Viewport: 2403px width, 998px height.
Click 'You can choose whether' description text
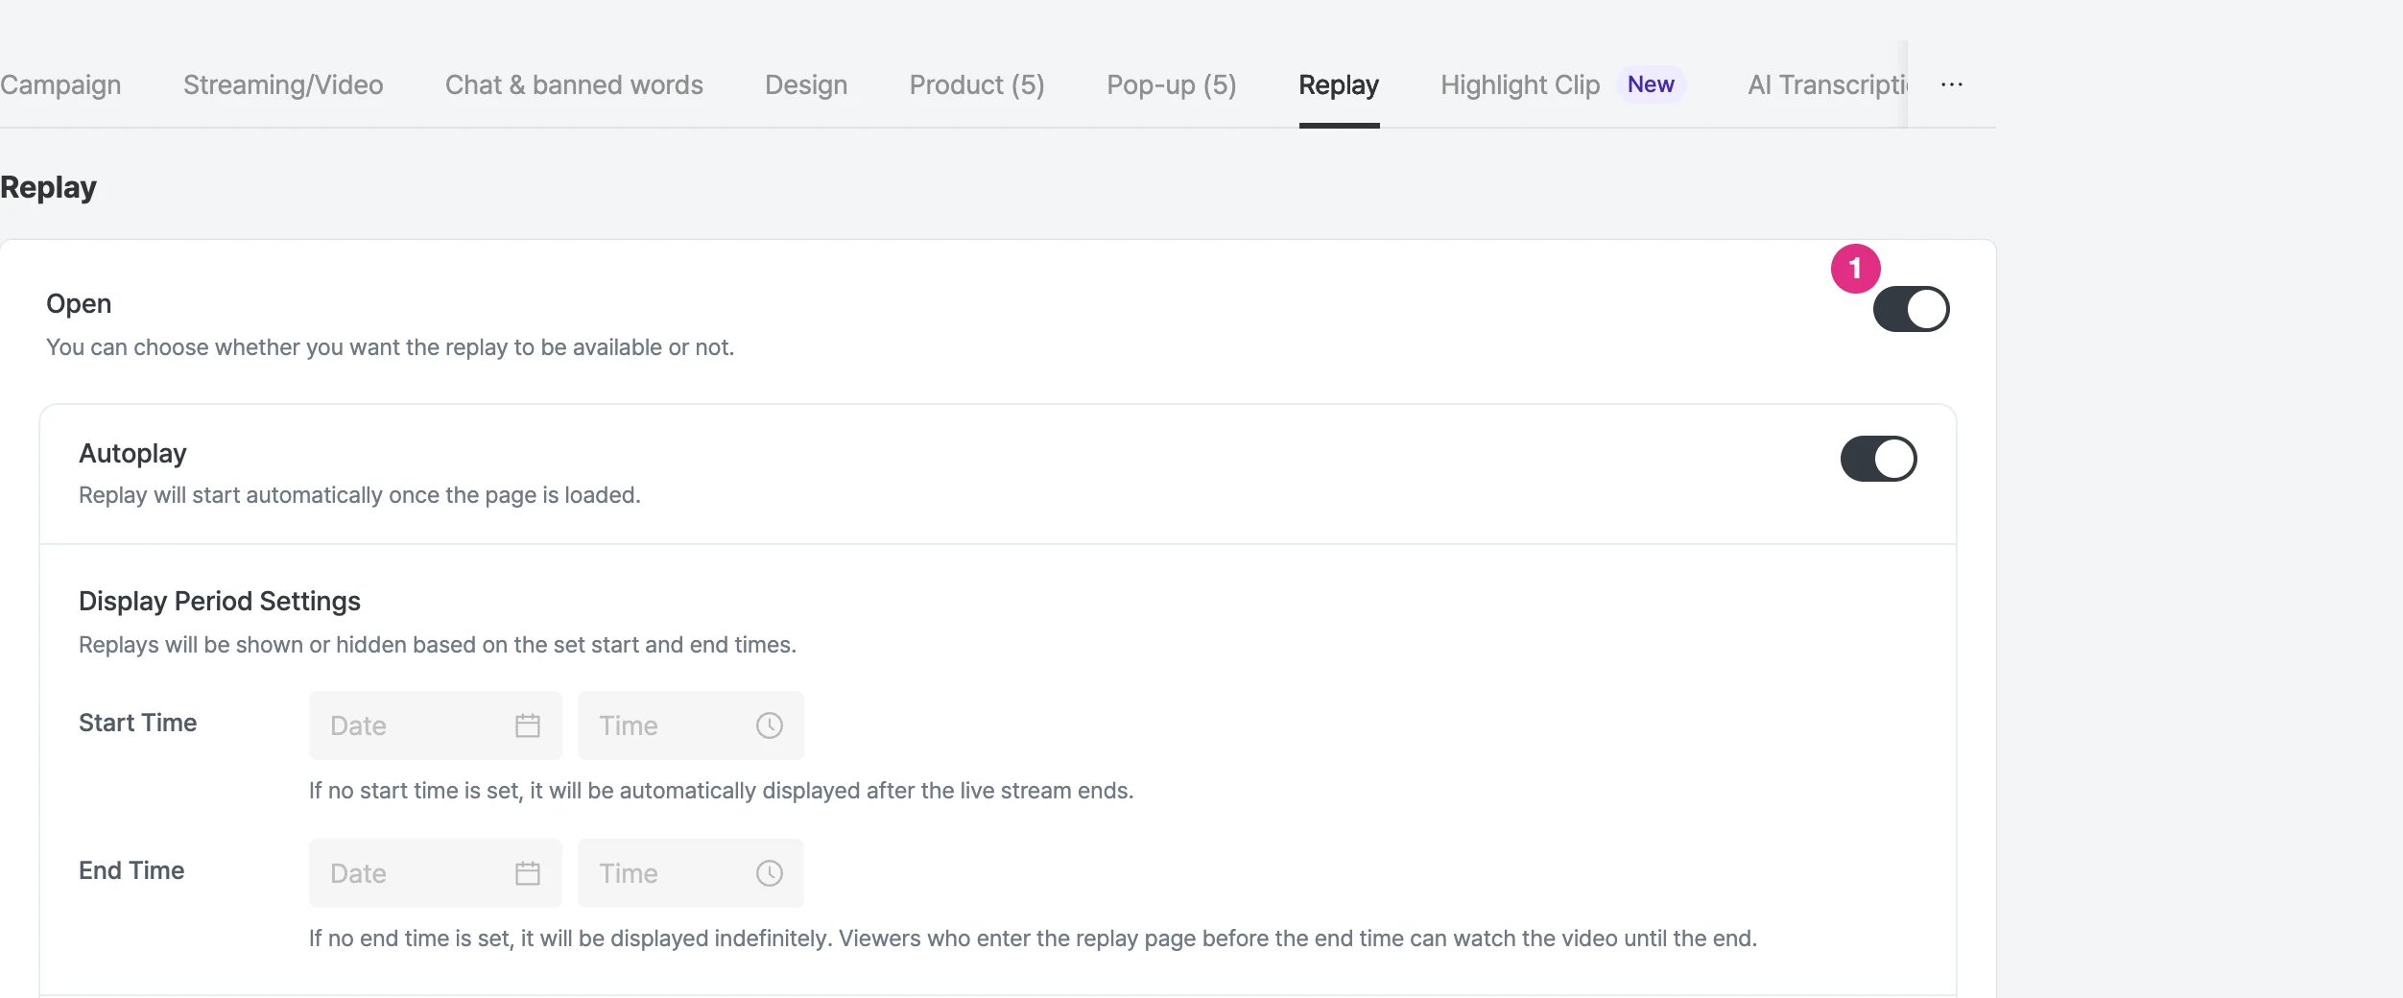pyautogui.click(x=390, y=347)
